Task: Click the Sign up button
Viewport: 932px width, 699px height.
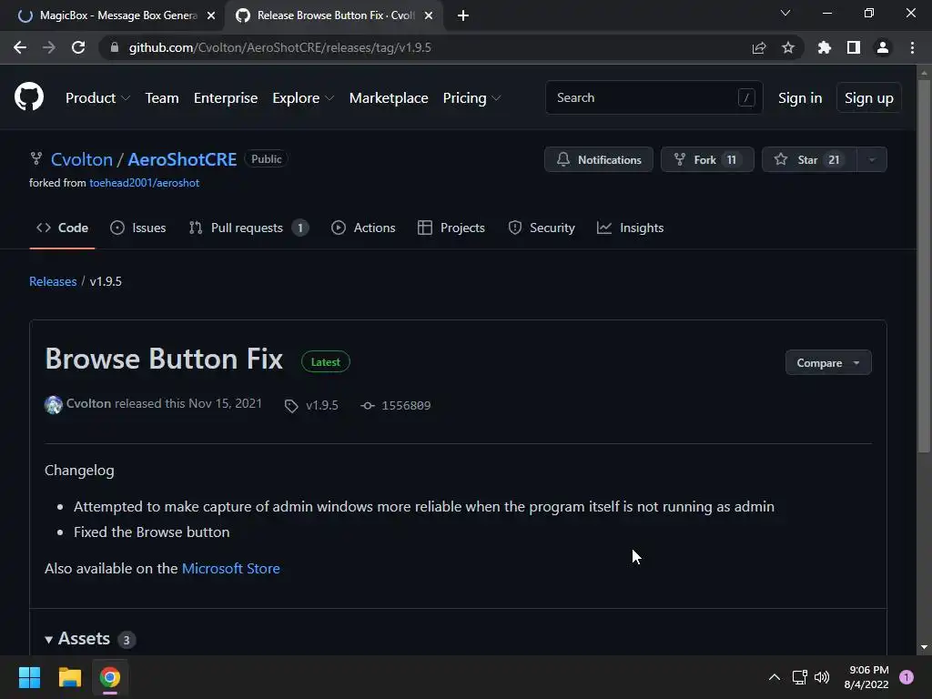Action: pos(869,98)
